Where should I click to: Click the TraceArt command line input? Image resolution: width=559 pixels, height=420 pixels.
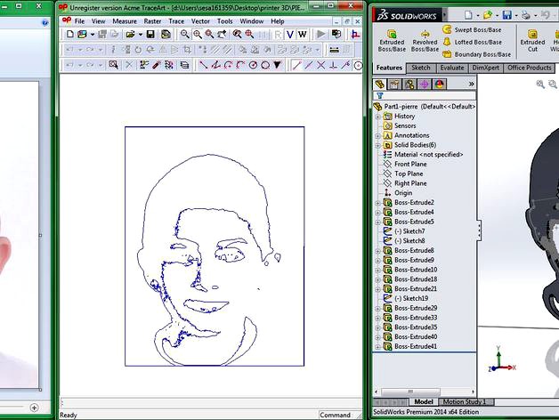coord(211,403)
